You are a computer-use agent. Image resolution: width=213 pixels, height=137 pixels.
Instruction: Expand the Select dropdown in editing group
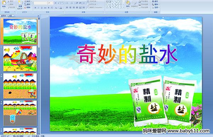tap(155, 7)
